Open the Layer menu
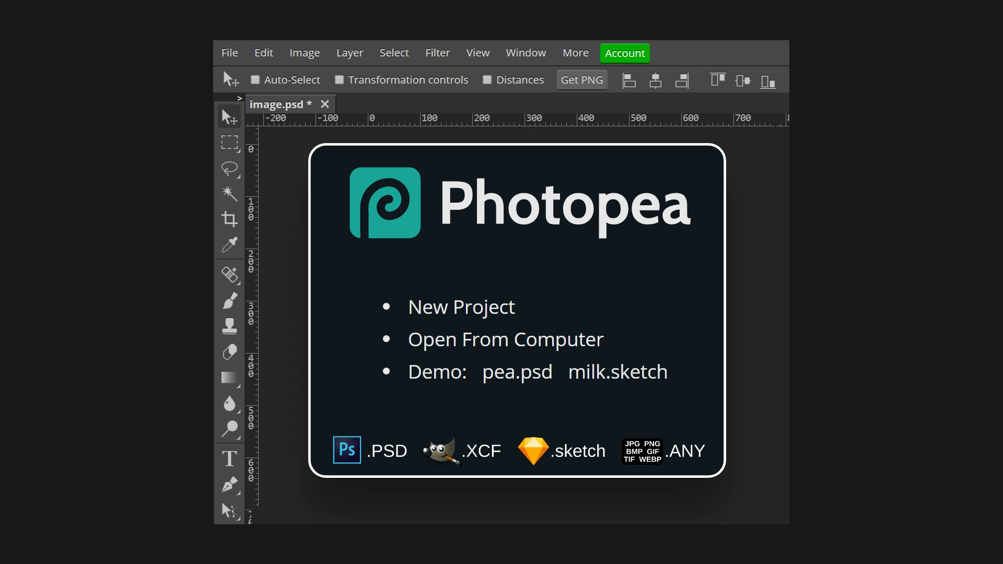Image resolution: width=1003 pixels, height=564 pixels. coord(349,53)
